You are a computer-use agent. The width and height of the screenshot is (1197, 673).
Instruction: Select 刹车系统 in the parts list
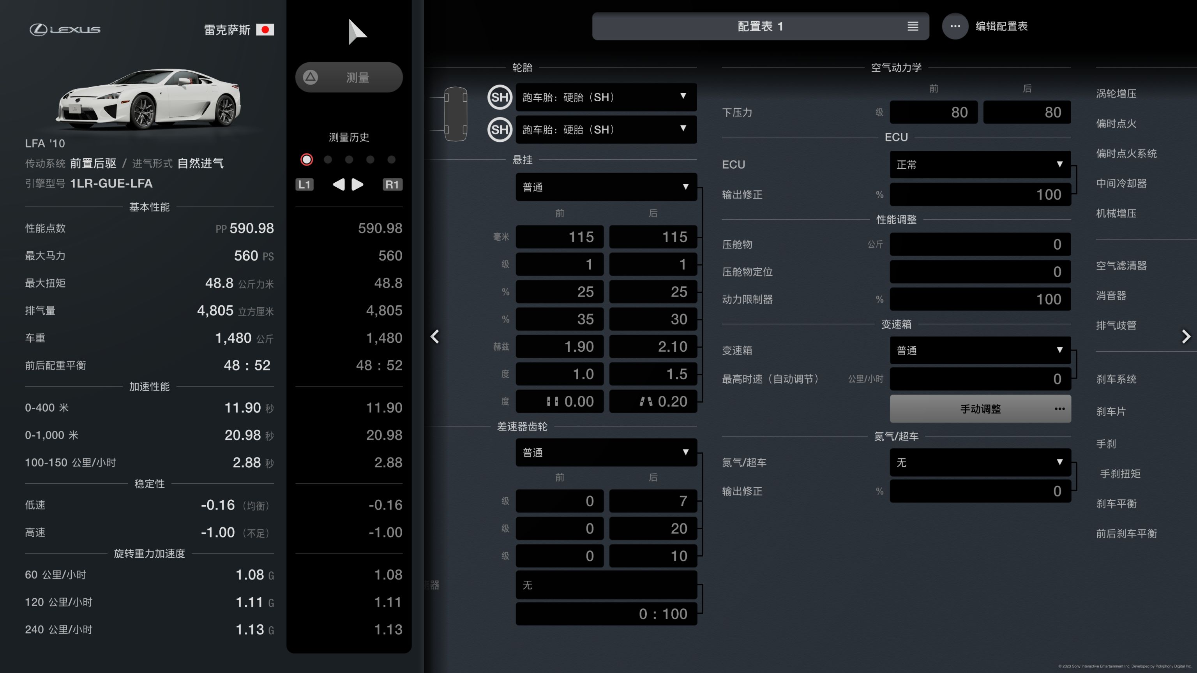point(1116,379)
